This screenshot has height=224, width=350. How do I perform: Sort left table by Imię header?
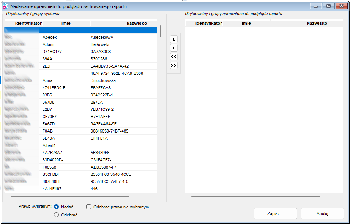point(66,23)
